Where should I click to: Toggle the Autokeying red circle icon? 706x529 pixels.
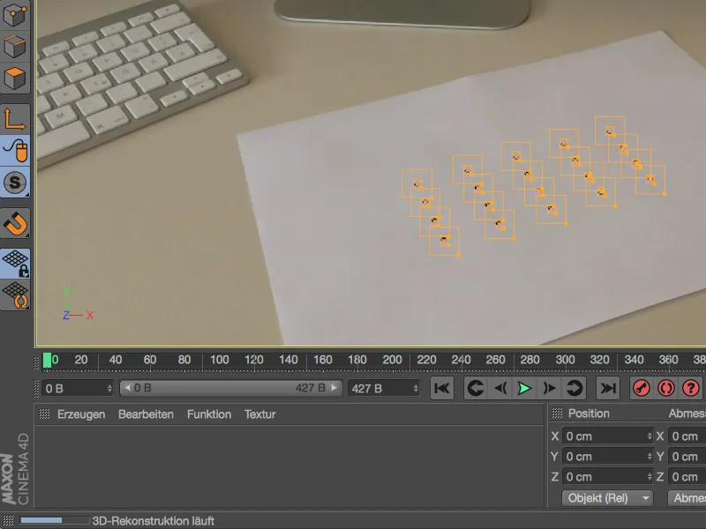coord(666,388)
